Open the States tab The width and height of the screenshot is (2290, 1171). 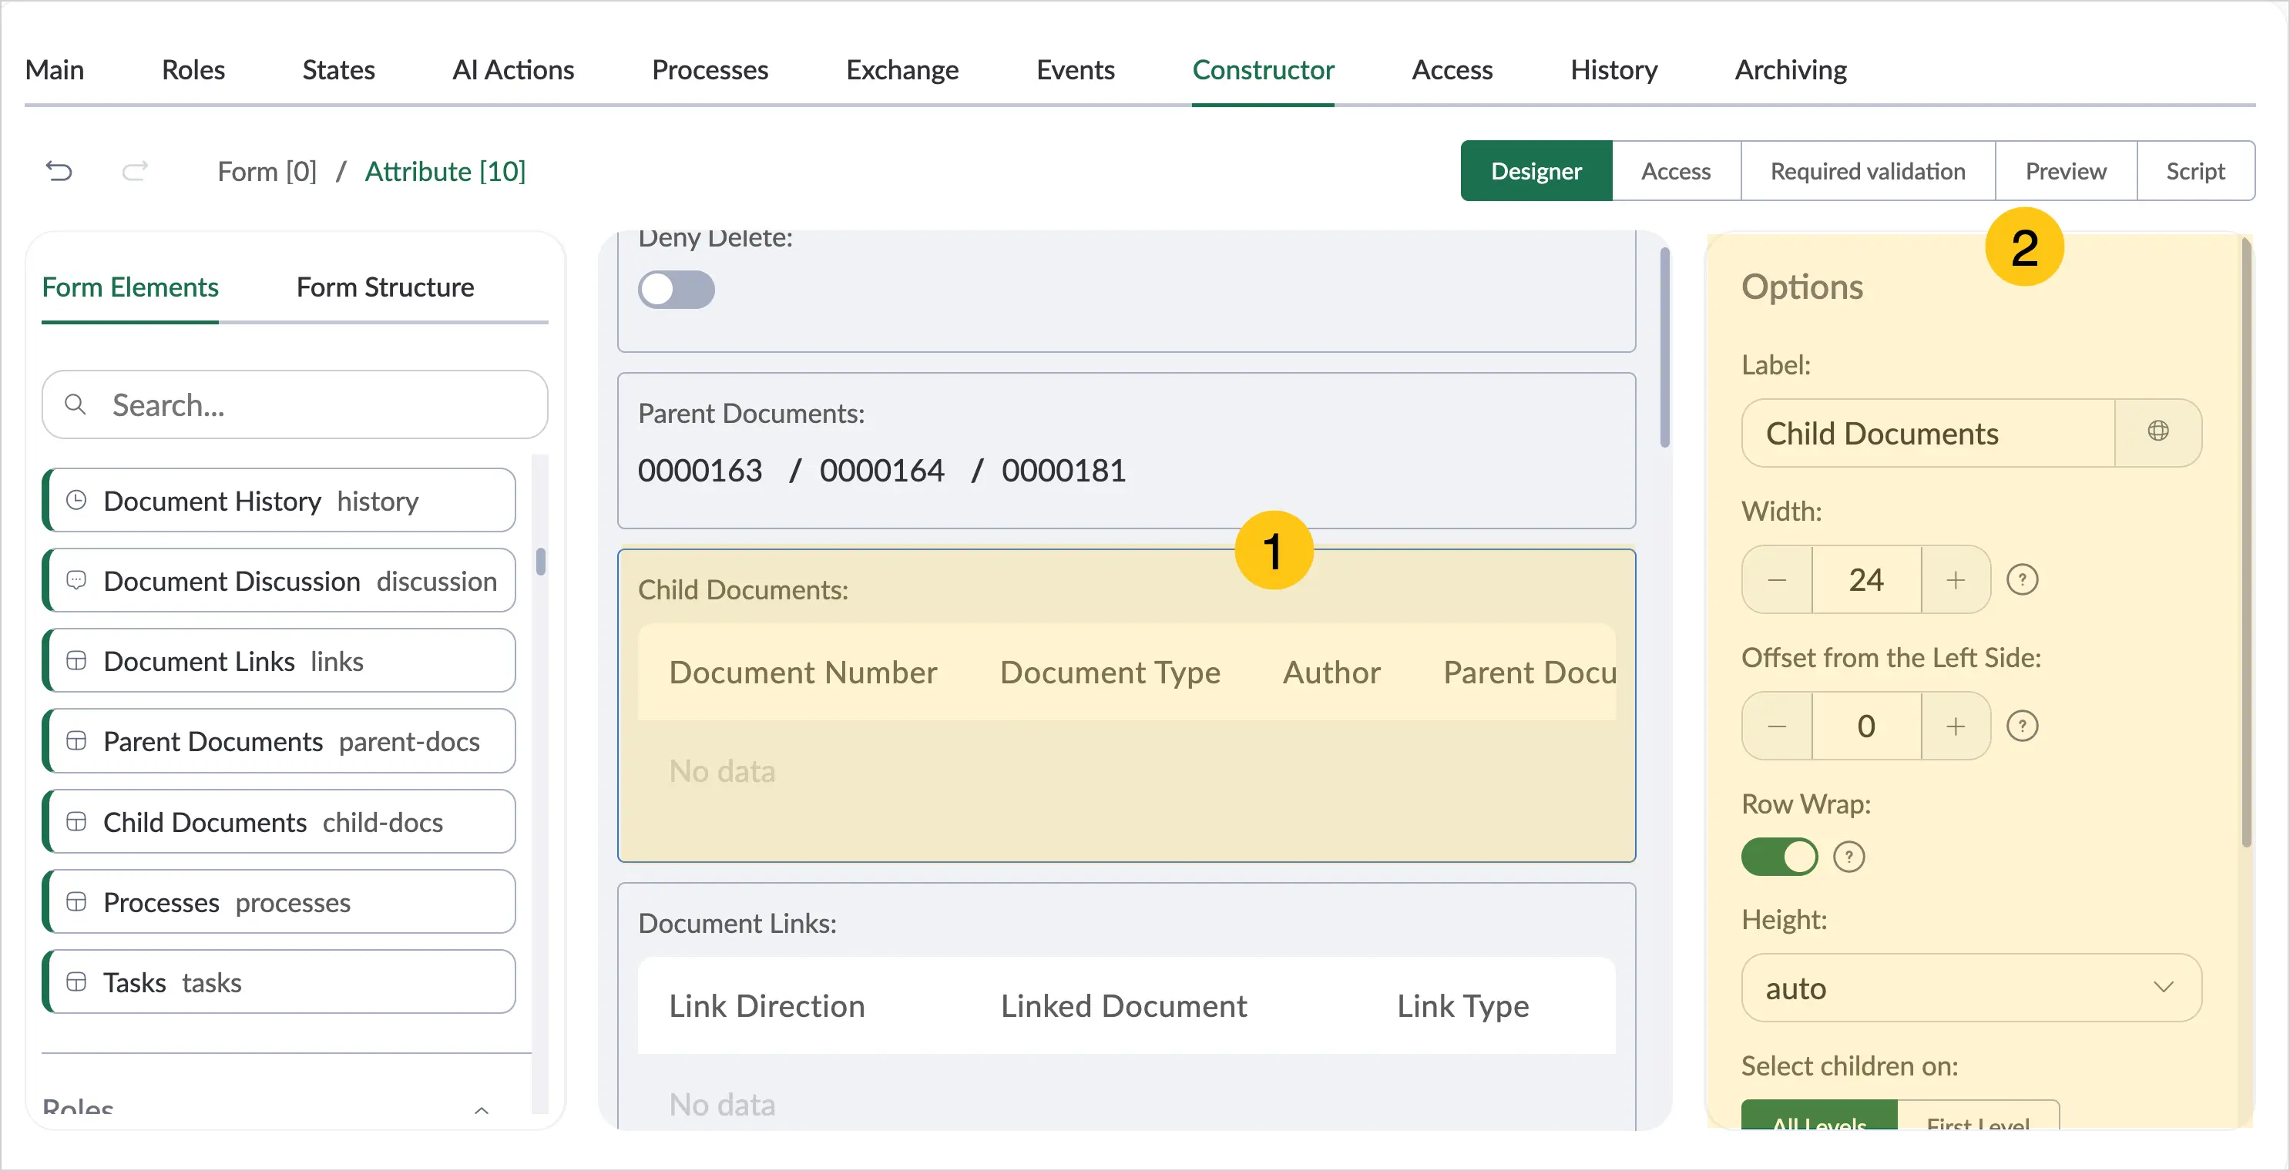point(339,69)
